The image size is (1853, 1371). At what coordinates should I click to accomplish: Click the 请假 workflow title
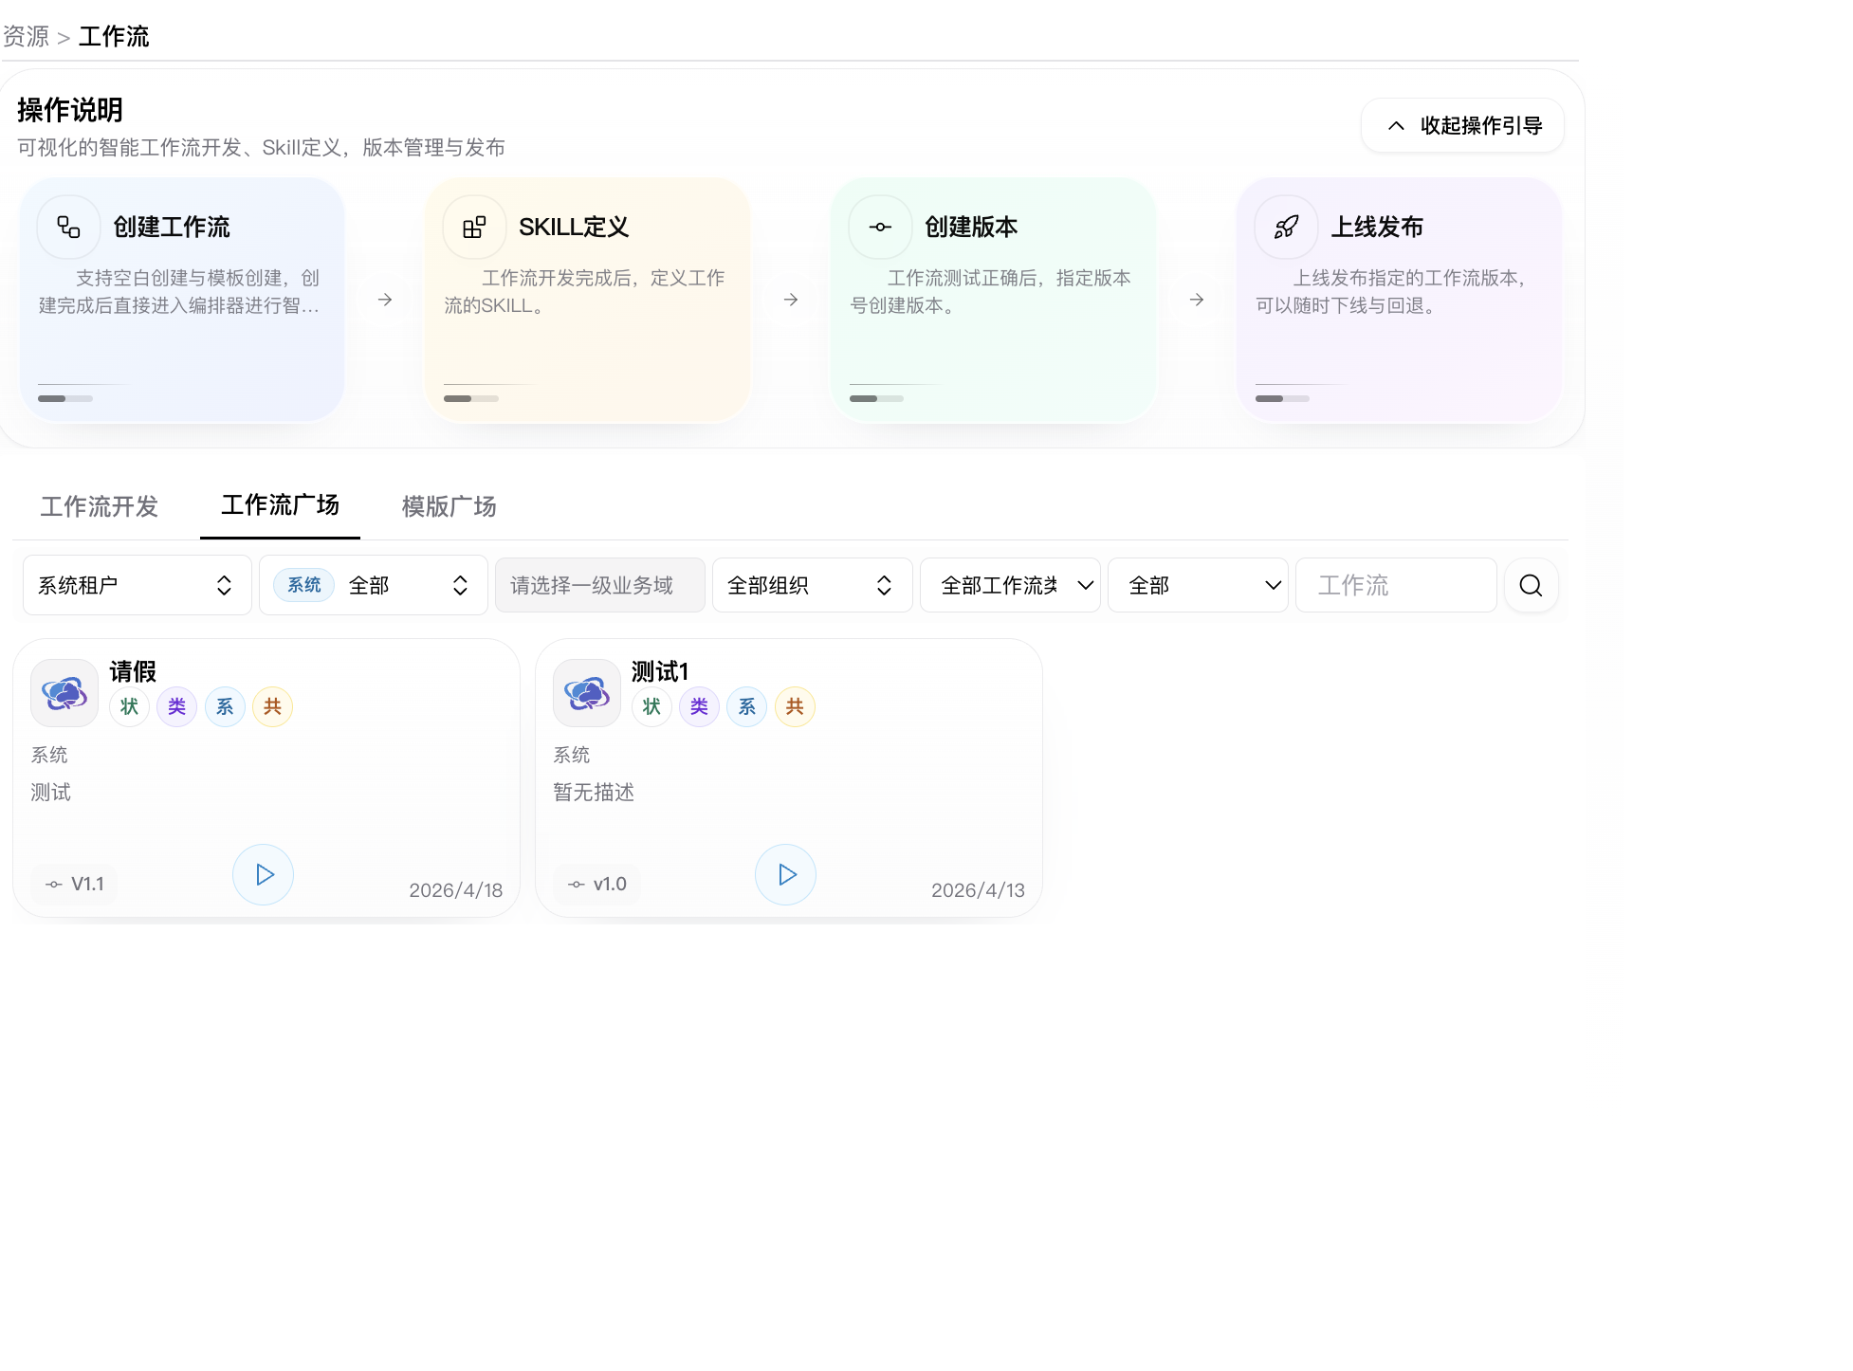point(133,671)
